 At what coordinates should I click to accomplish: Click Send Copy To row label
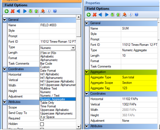click(18, 113)
